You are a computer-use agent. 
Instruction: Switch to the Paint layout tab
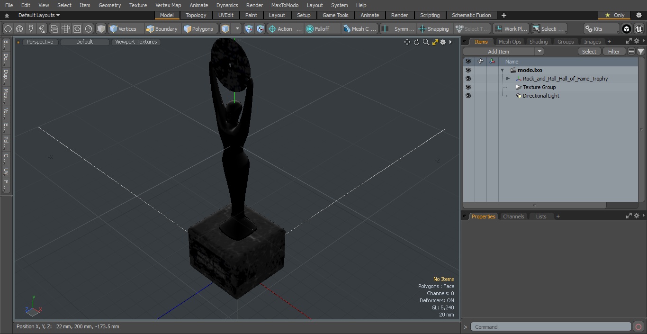[x=252, y=15]
